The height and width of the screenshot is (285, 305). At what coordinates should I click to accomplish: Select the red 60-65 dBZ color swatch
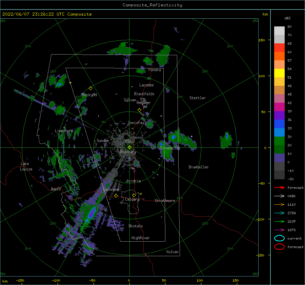[x=279, y=48]
